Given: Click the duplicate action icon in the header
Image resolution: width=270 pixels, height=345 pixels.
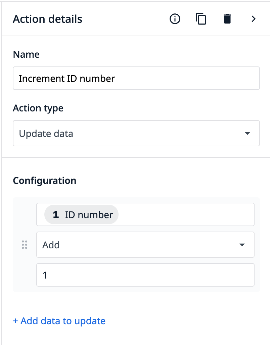Looking at the screenshot, I should (x=201, y=19).
